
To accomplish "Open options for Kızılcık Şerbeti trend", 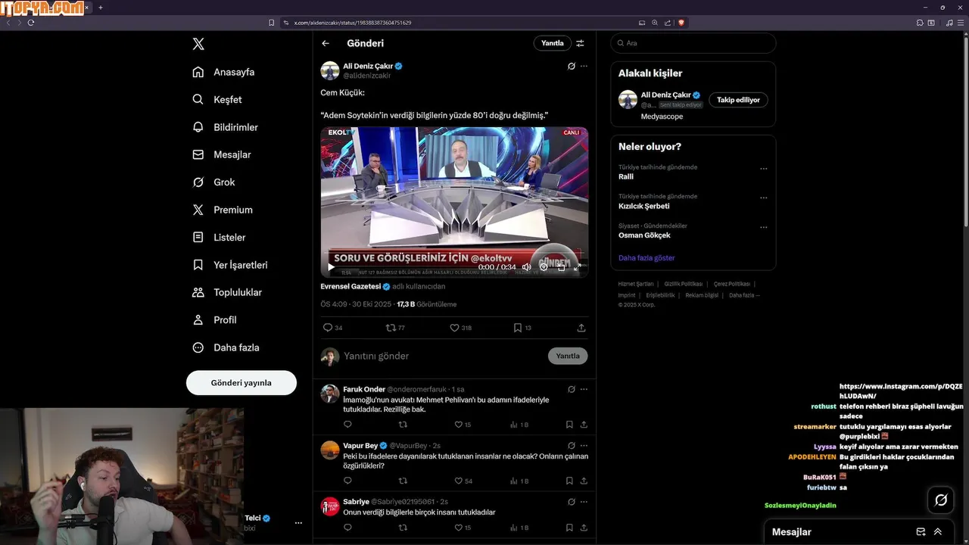I will [x=763, y=198].
